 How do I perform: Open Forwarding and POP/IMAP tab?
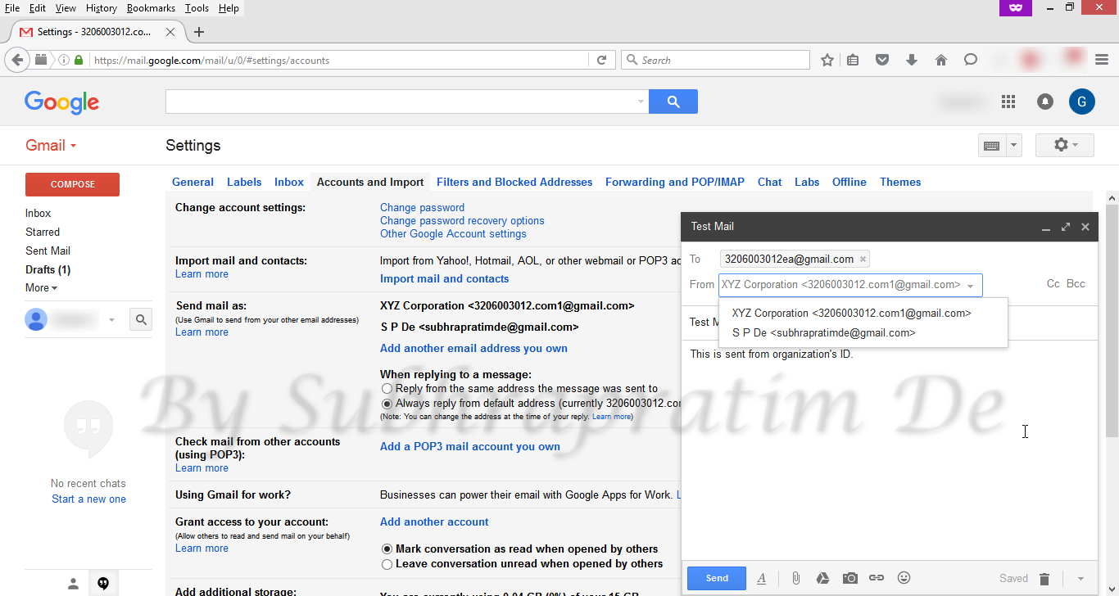coord(675,183)
